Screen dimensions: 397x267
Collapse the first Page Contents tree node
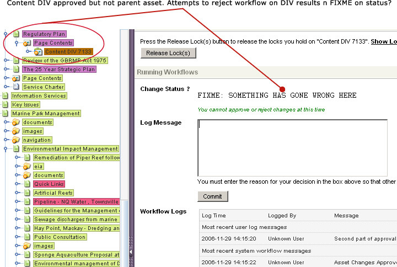pos(17,43)
